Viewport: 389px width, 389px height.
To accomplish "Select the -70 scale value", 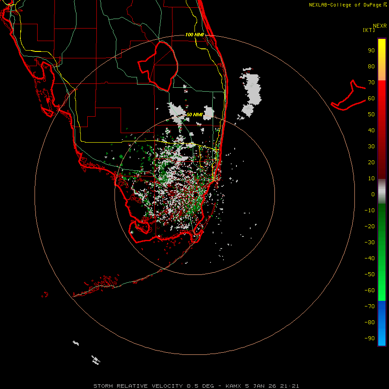I will (370, 306).
